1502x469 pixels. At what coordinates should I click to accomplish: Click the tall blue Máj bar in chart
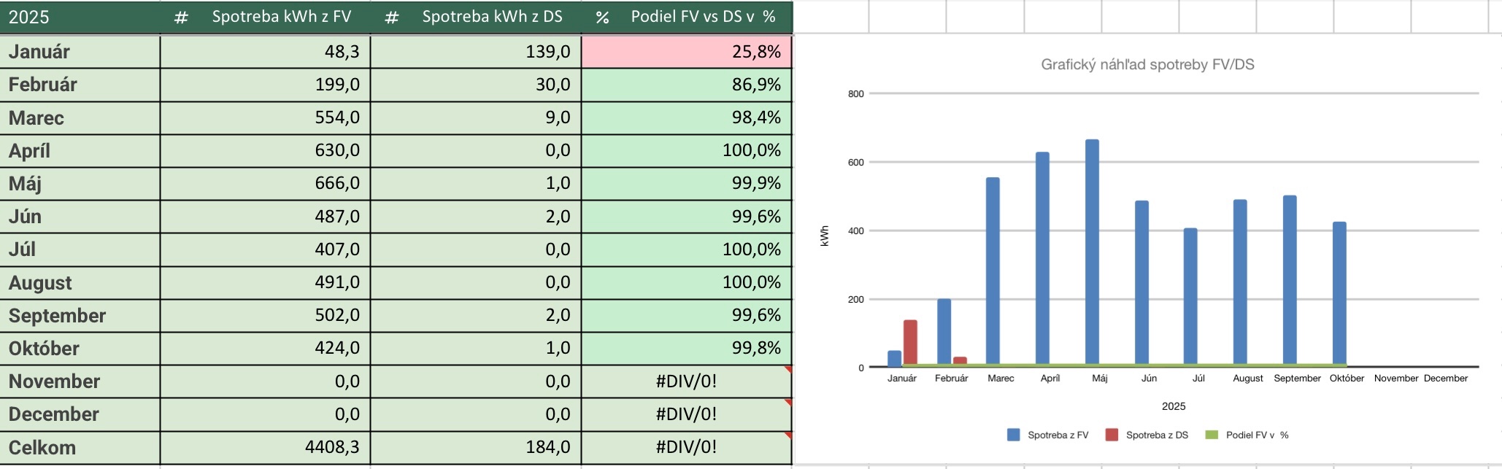coord(1092,252)
